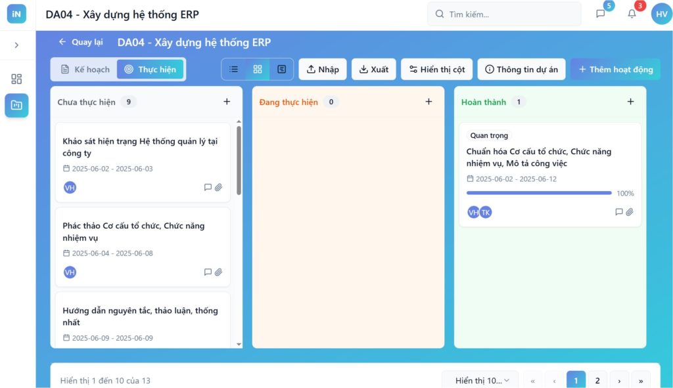Screen dimensions: 673x388
Task: Click the HV user avatar menu
Action: [661, 14]
